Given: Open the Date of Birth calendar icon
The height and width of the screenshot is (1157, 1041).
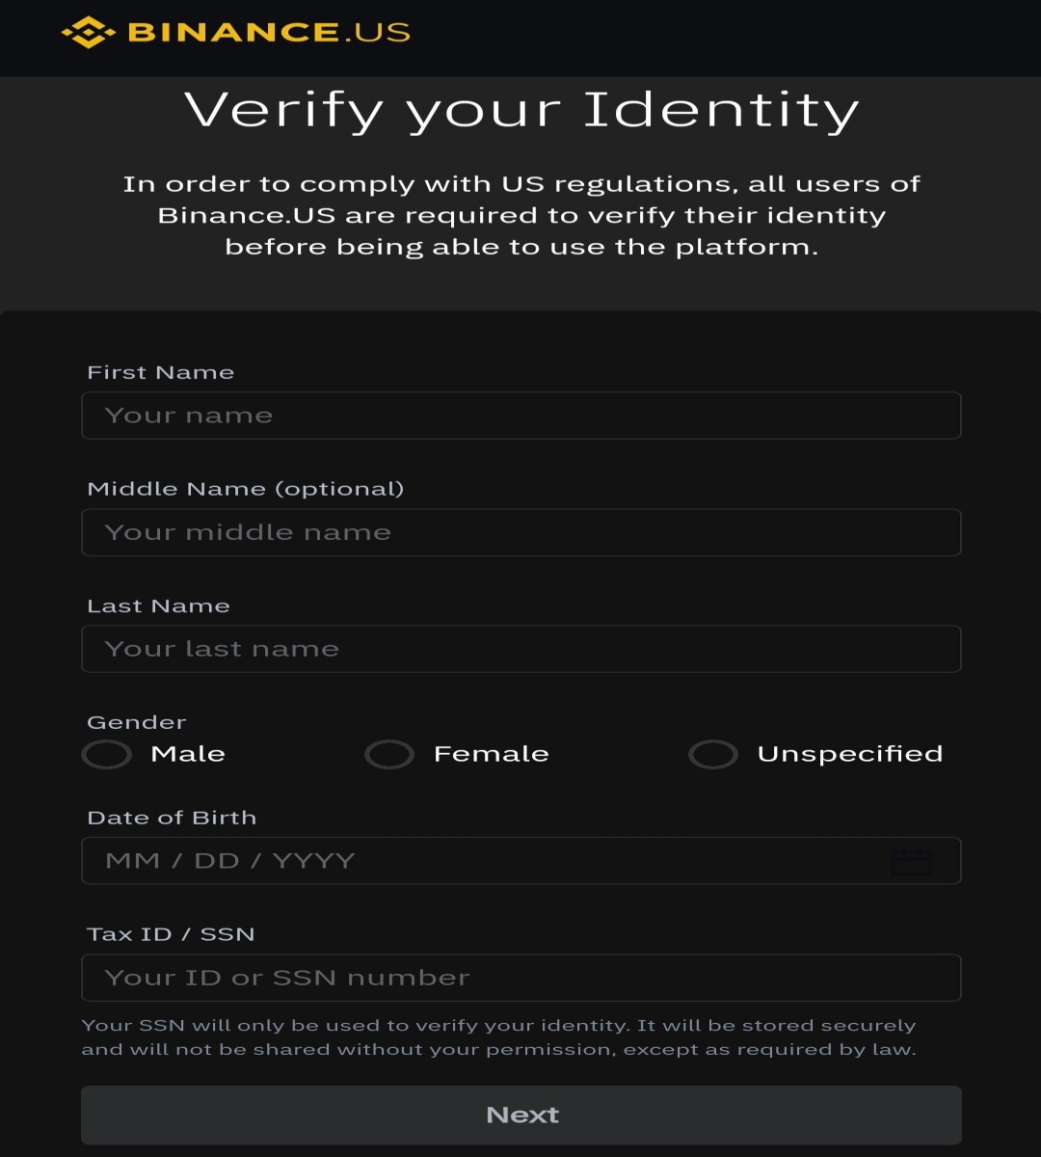Looking at the screenshot, I should coord(911,860).
